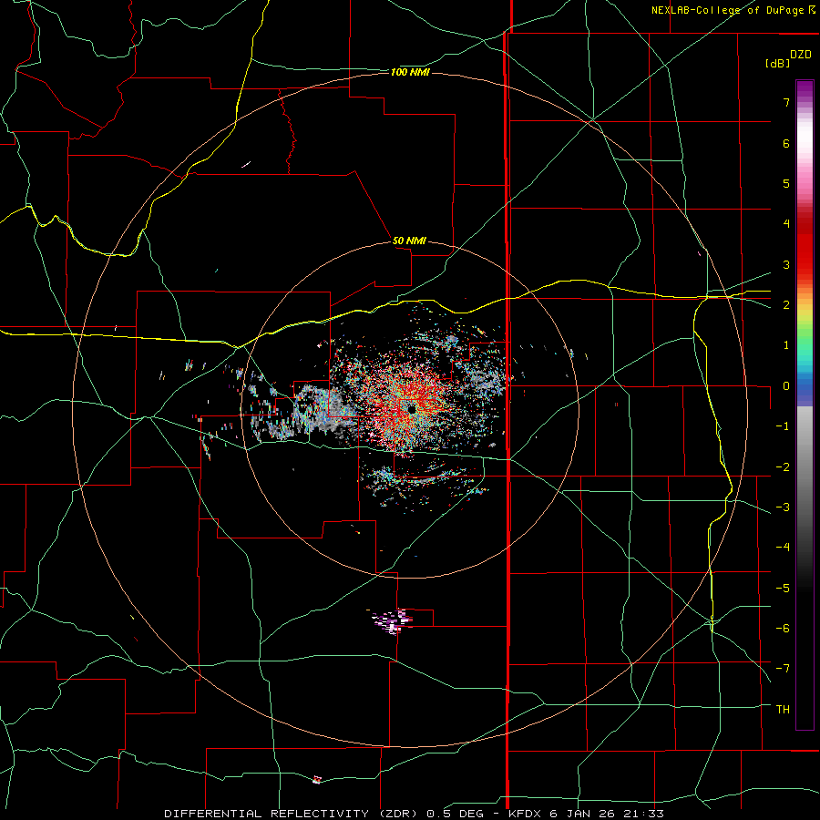820x820 pixels.
Task: Click the -4 value on ZDR scale
Action: click(783, 548)
